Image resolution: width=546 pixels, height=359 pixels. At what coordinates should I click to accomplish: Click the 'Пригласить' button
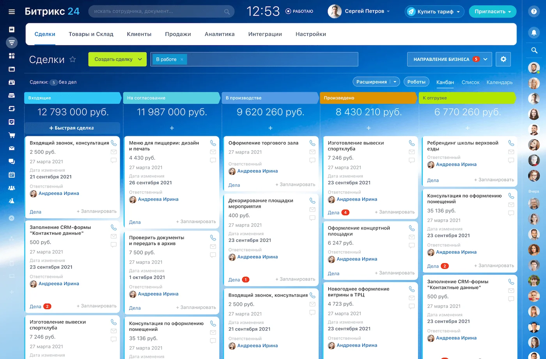click(492, 11)
